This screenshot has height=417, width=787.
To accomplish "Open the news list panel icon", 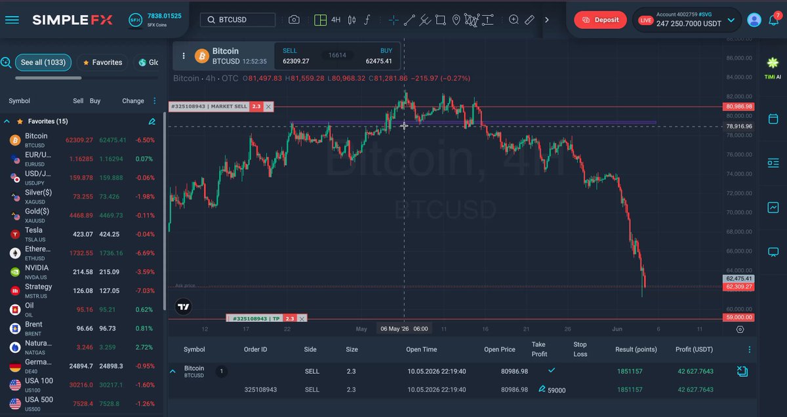I will pyautogui.click(x=773, y=163).
